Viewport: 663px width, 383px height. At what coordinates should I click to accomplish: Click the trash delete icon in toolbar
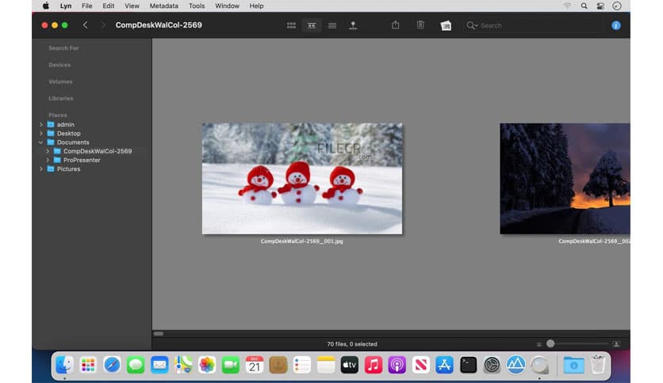(x=420, y=25)
